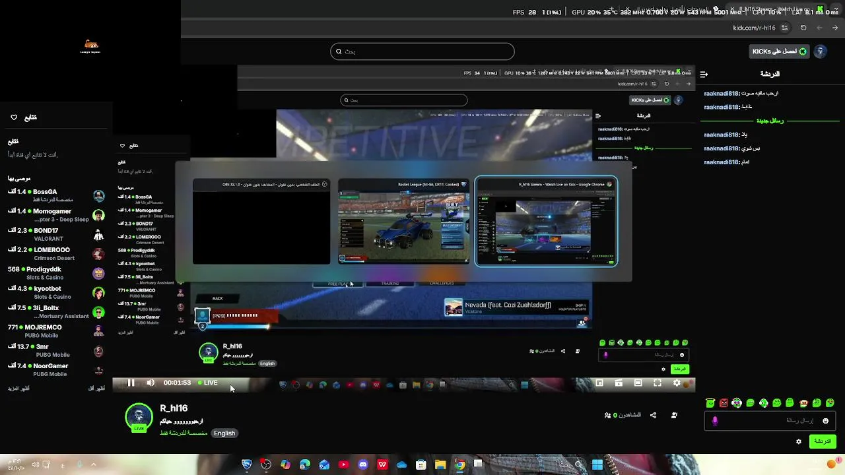Reload the Kick page in Chrome
The image size is (845, 475).
(803, 28)
